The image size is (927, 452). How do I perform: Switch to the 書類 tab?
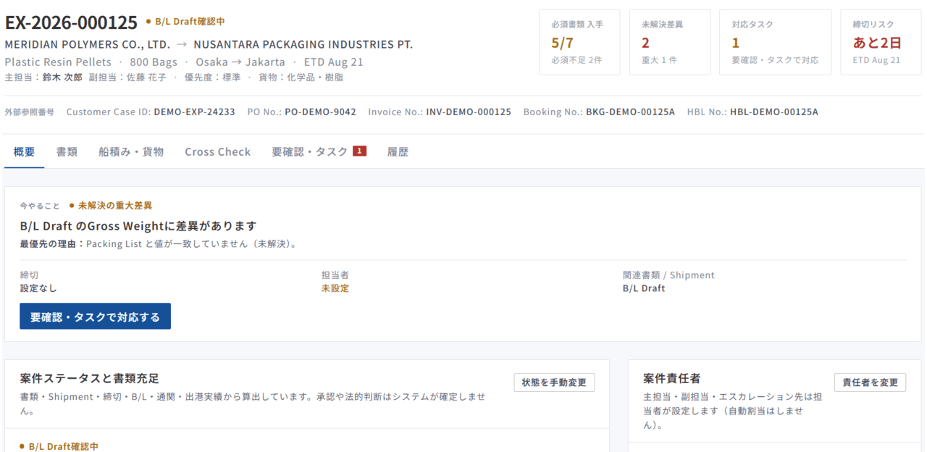coord(67,152)
